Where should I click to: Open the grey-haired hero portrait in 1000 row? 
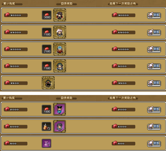pyautogui.click(x=59, y=126)
